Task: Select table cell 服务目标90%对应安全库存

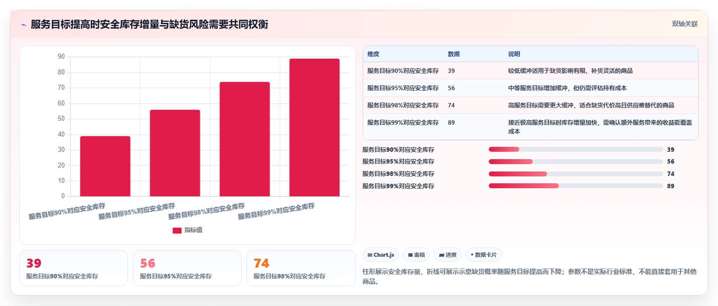Action: pos(403,71)
